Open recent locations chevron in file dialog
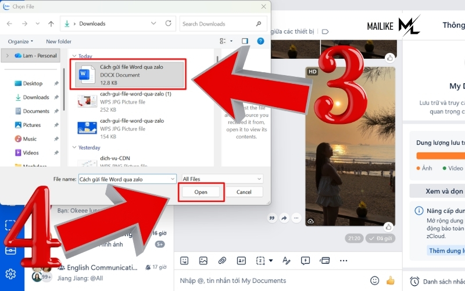This screenshot has width=465, height=291. [x=37, y=23]
